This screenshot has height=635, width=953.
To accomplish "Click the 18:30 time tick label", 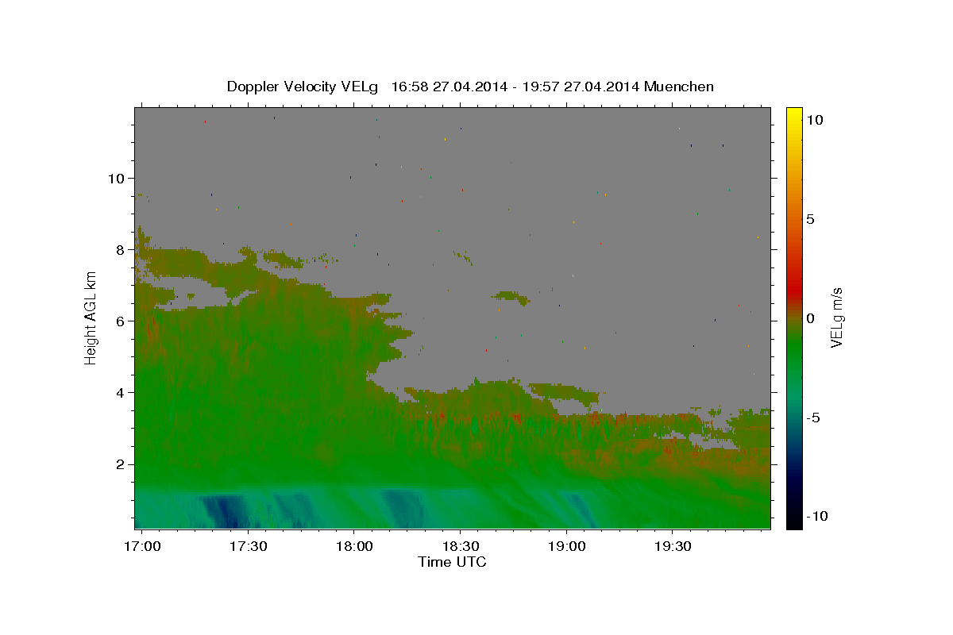I will pos(460,547).
